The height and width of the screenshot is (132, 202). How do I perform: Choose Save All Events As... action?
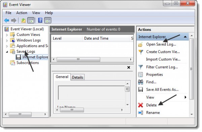[x=162, y=89]
